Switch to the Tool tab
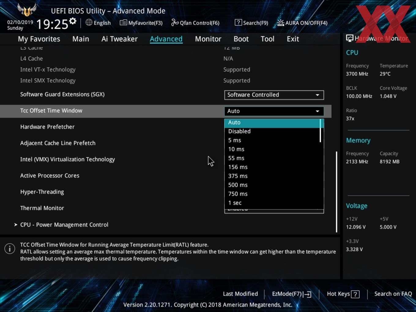Screen dimensions: 416x312 [x=268, y=39]
